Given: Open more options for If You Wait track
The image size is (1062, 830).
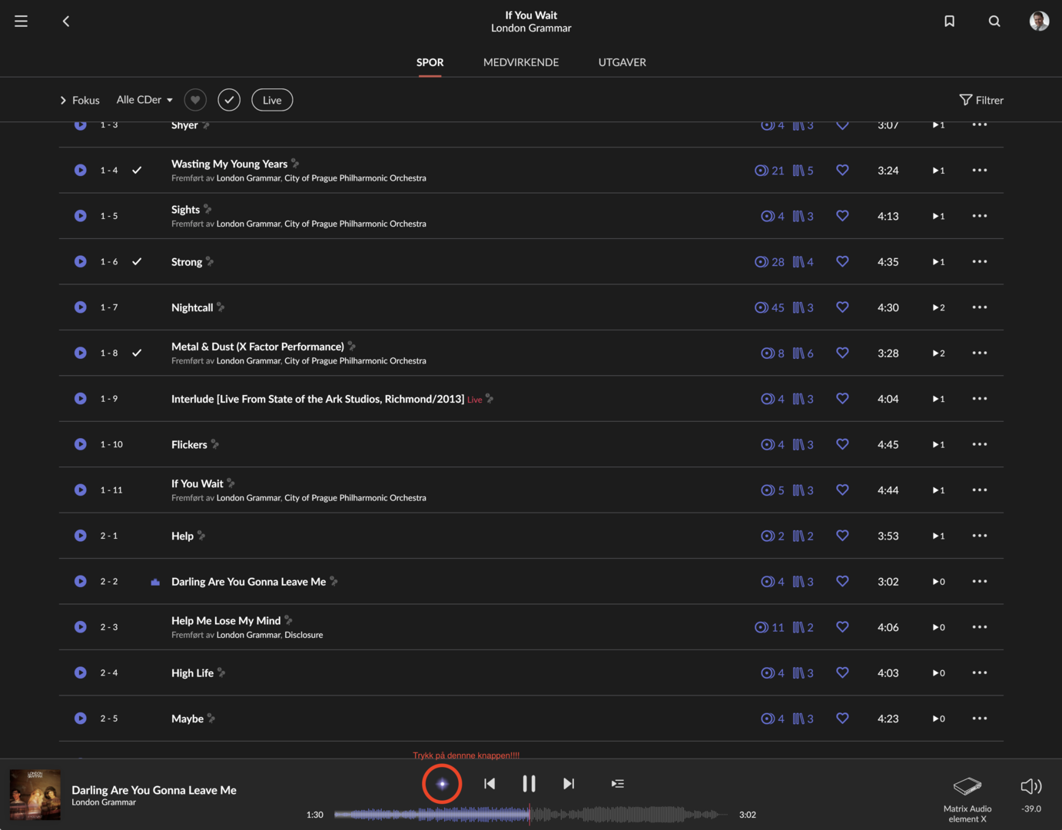Looking at the screenshot, I should coord(979,490).
